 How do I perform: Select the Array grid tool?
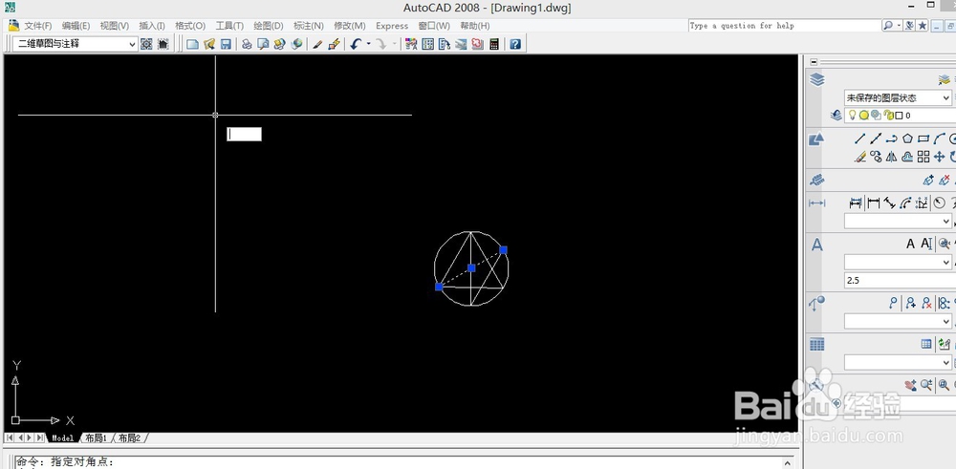click(x=923, y=157)
